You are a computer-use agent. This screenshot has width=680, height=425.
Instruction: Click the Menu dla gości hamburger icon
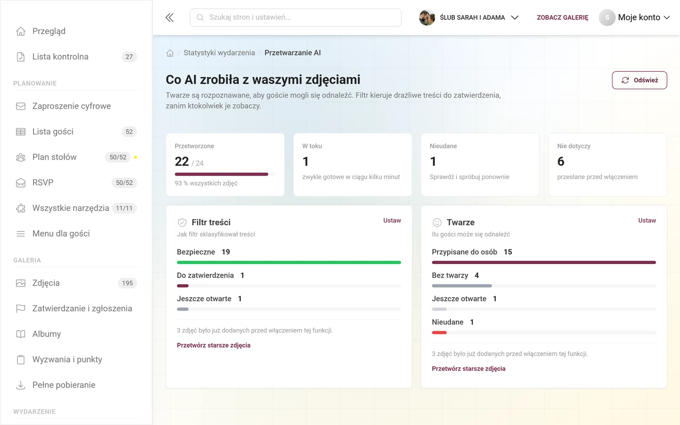tap(21, 234)
